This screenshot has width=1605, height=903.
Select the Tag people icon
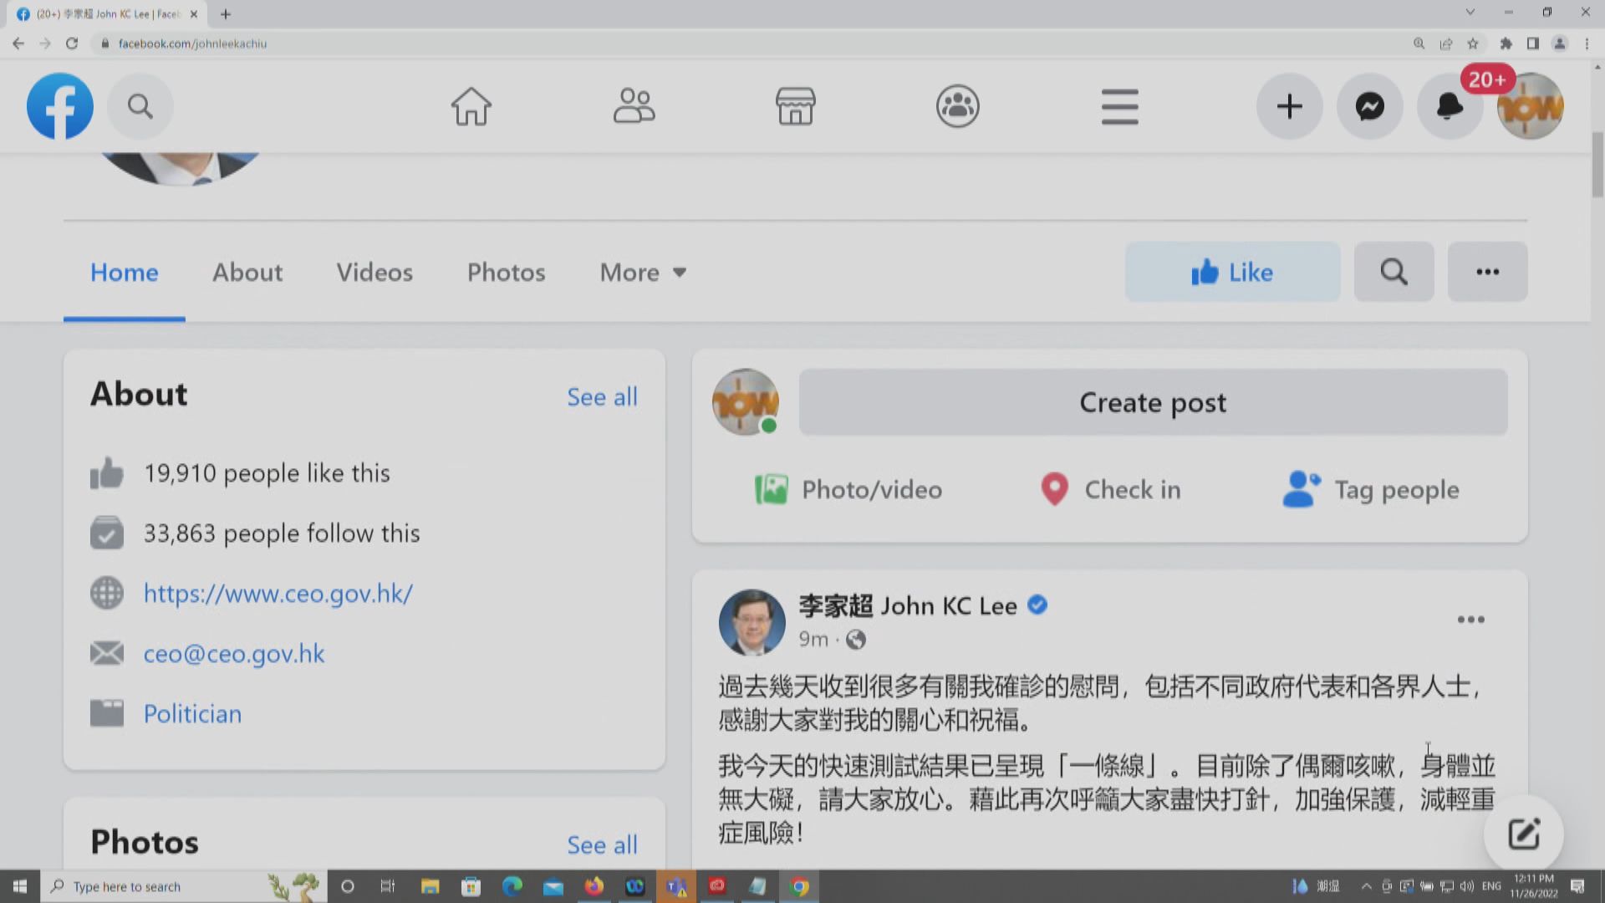[x=1301, y=489]
